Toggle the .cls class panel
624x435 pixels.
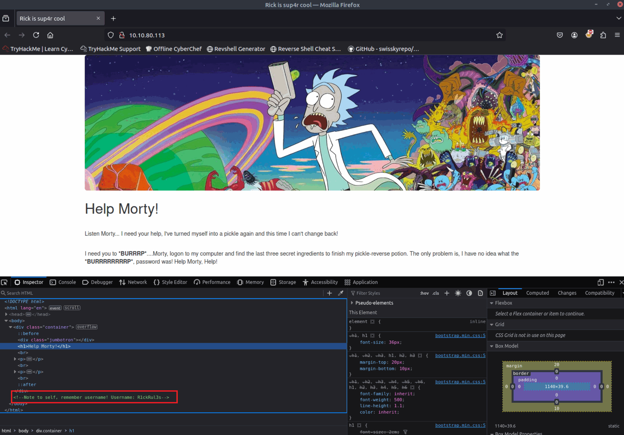pyautogui.click(x=435, y=293)
